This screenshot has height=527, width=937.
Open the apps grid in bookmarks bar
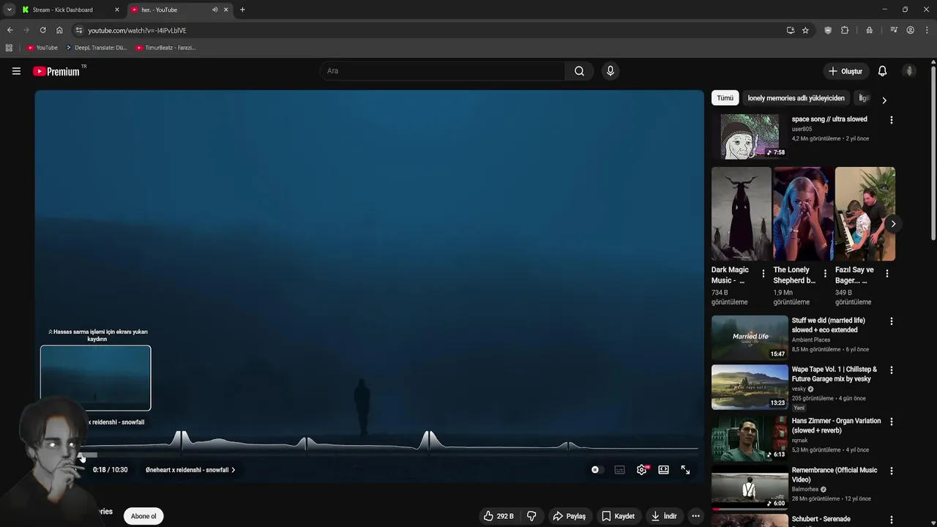(x=9, y=48)
